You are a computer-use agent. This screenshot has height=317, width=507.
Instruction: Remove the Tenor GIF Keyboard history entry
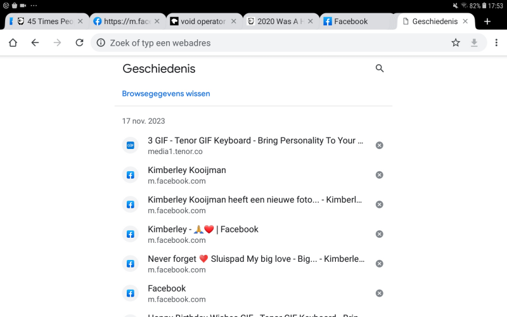[379, 145]
